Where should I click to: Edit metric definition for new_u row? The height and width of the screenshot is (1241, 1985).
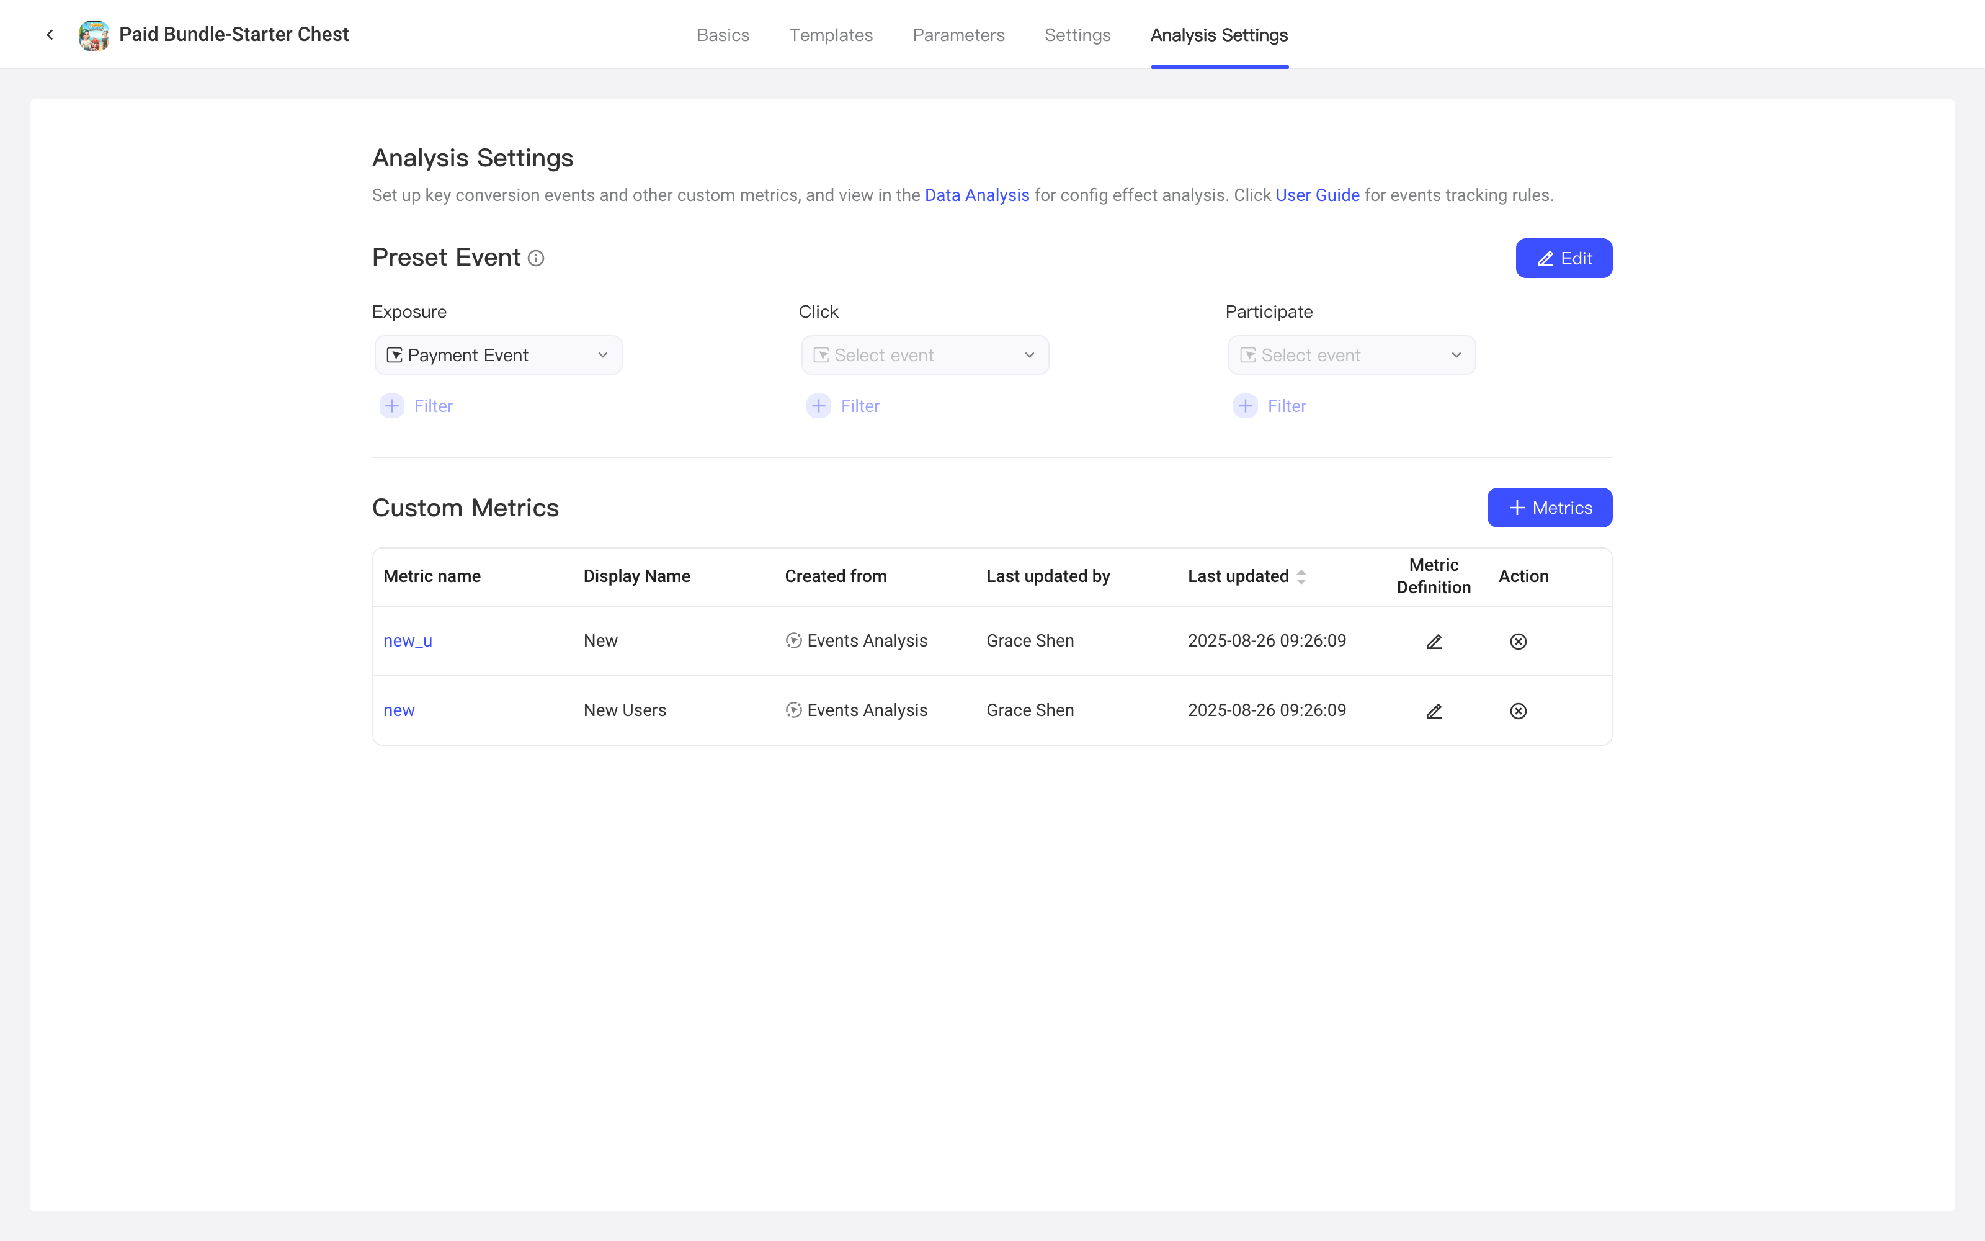pos(1433,642)
